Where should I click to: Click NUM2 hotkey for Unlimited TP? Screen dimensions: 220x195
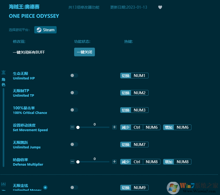point(134,93)
